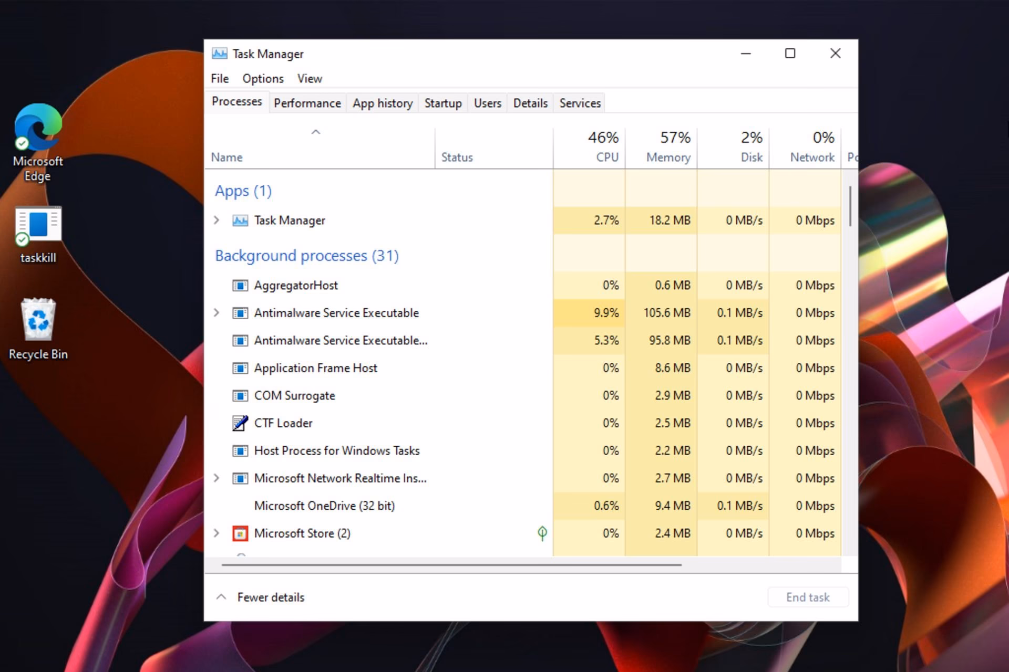Click the CTF Loader pen icon
Viewport: 1009px width, 672px height.
click(x=240, y=423)
